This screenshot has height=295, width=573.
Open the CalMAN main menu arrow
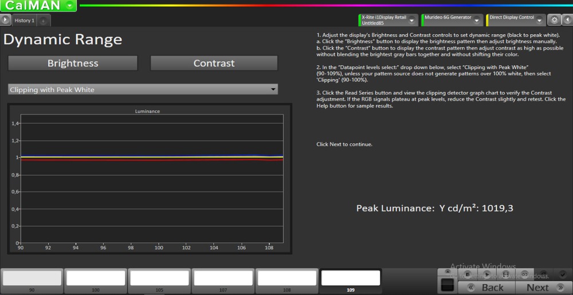69,6
